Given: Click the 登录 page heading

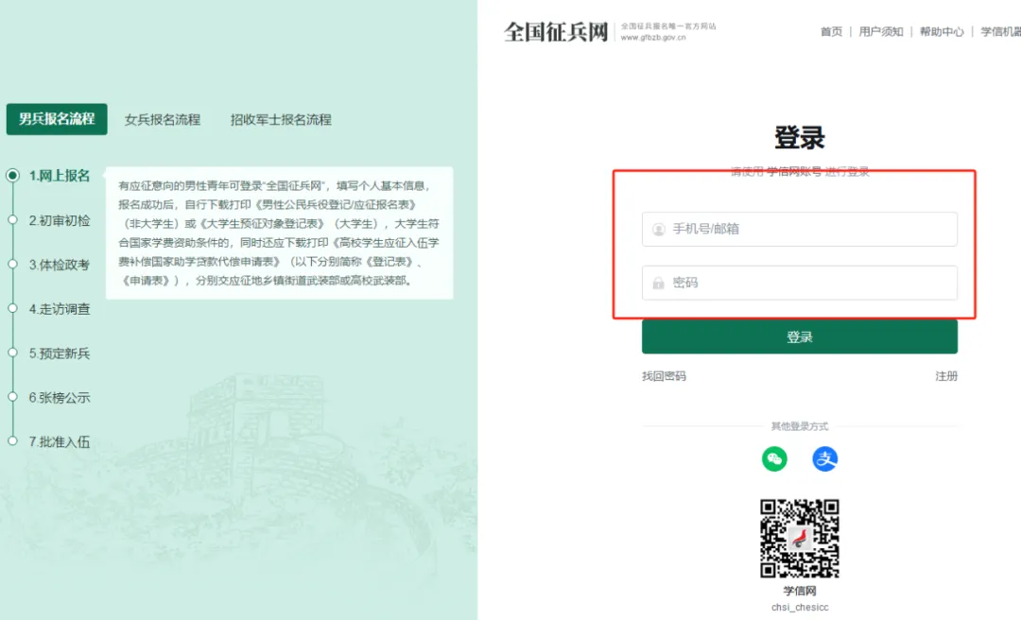Looking at the screenshot, I should [x=800, y=138].
